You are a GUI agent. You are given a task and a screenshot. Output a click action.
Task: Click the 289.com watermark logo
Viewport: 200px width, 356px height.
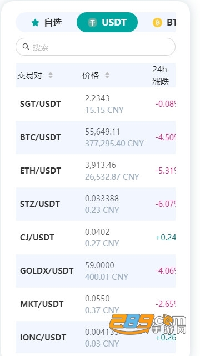point(147,324)
